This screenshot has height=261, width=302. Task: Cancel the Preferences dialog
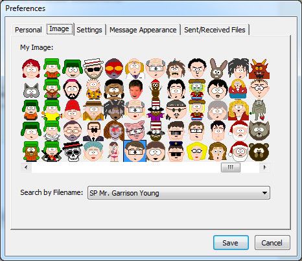(x=272, y=243)
